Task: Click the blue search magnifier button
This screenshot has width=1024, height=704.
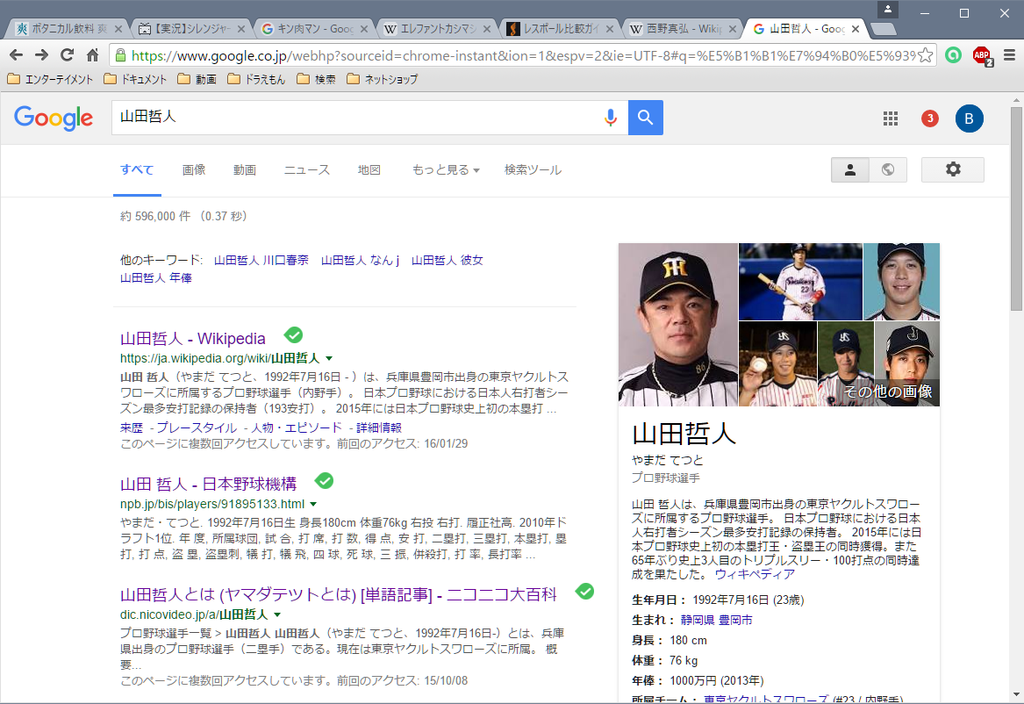Action: [645, 118]
